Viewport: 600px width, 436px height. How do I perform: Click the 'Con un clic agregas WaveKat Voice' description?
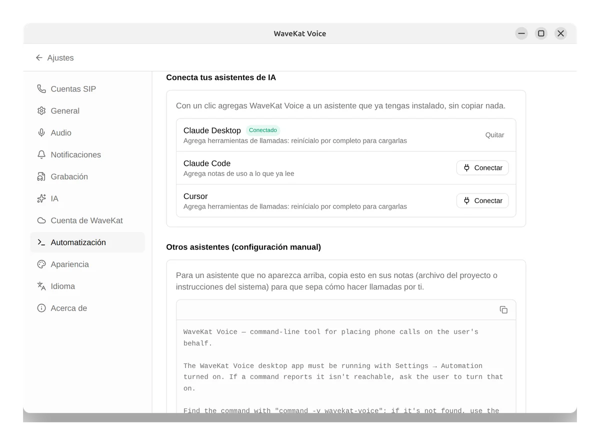340,106
